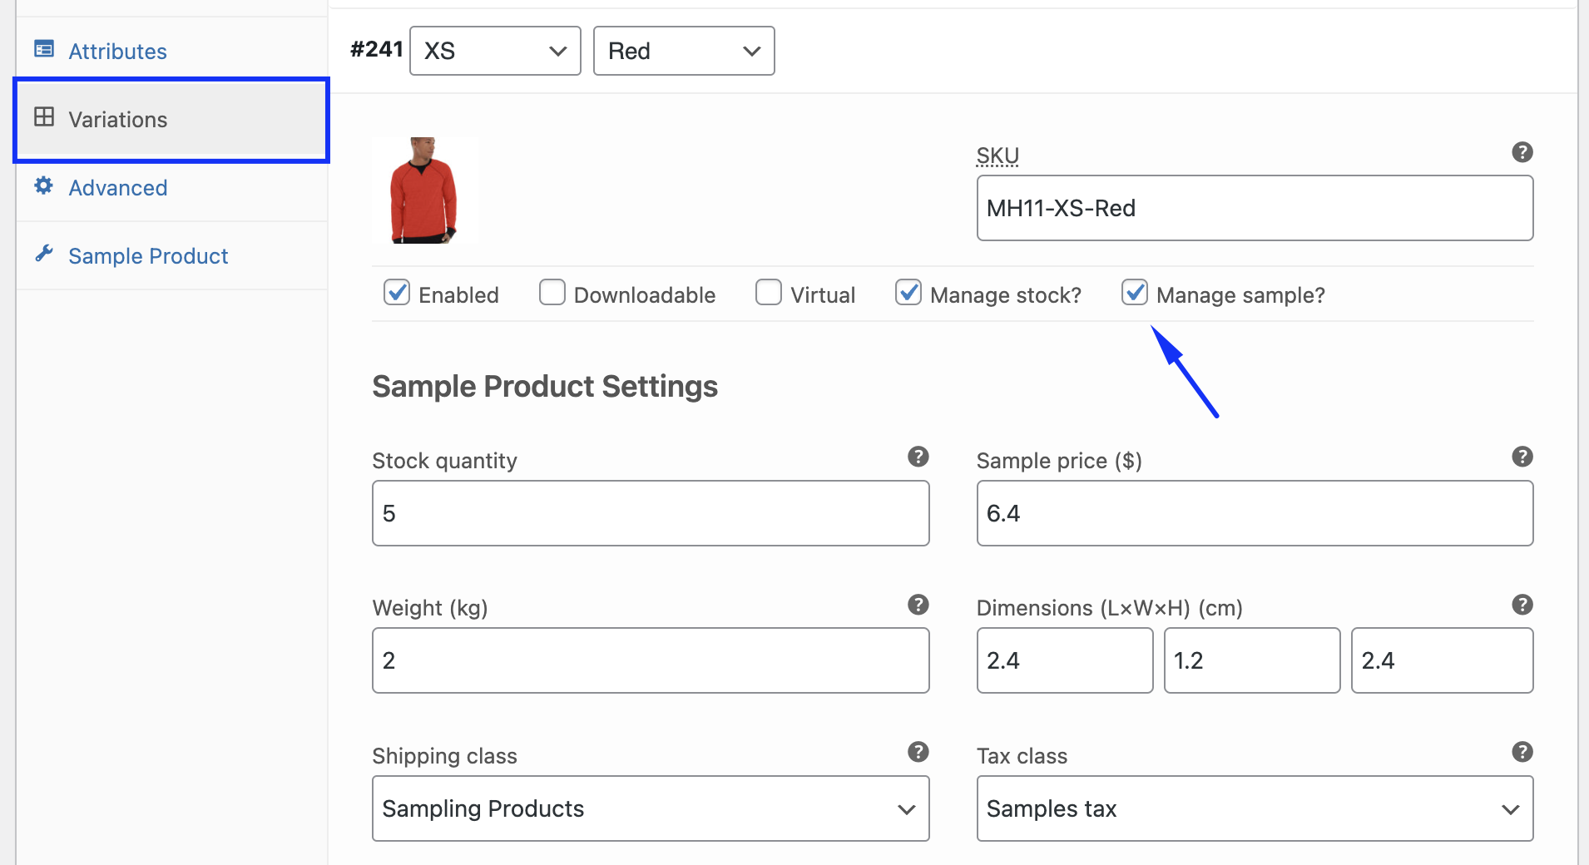Click the Weight help question mark icon
1589x865 pixels.
click(x=918, y=605)
